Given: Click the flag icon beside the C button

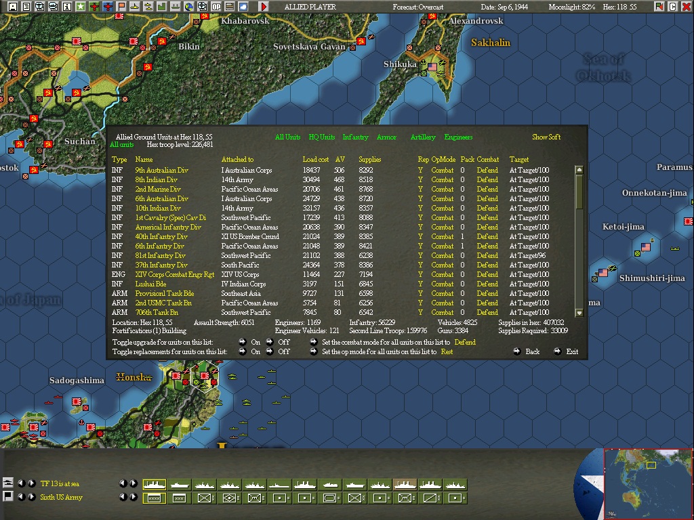Looking at the screenshot, I should (659, 6).
